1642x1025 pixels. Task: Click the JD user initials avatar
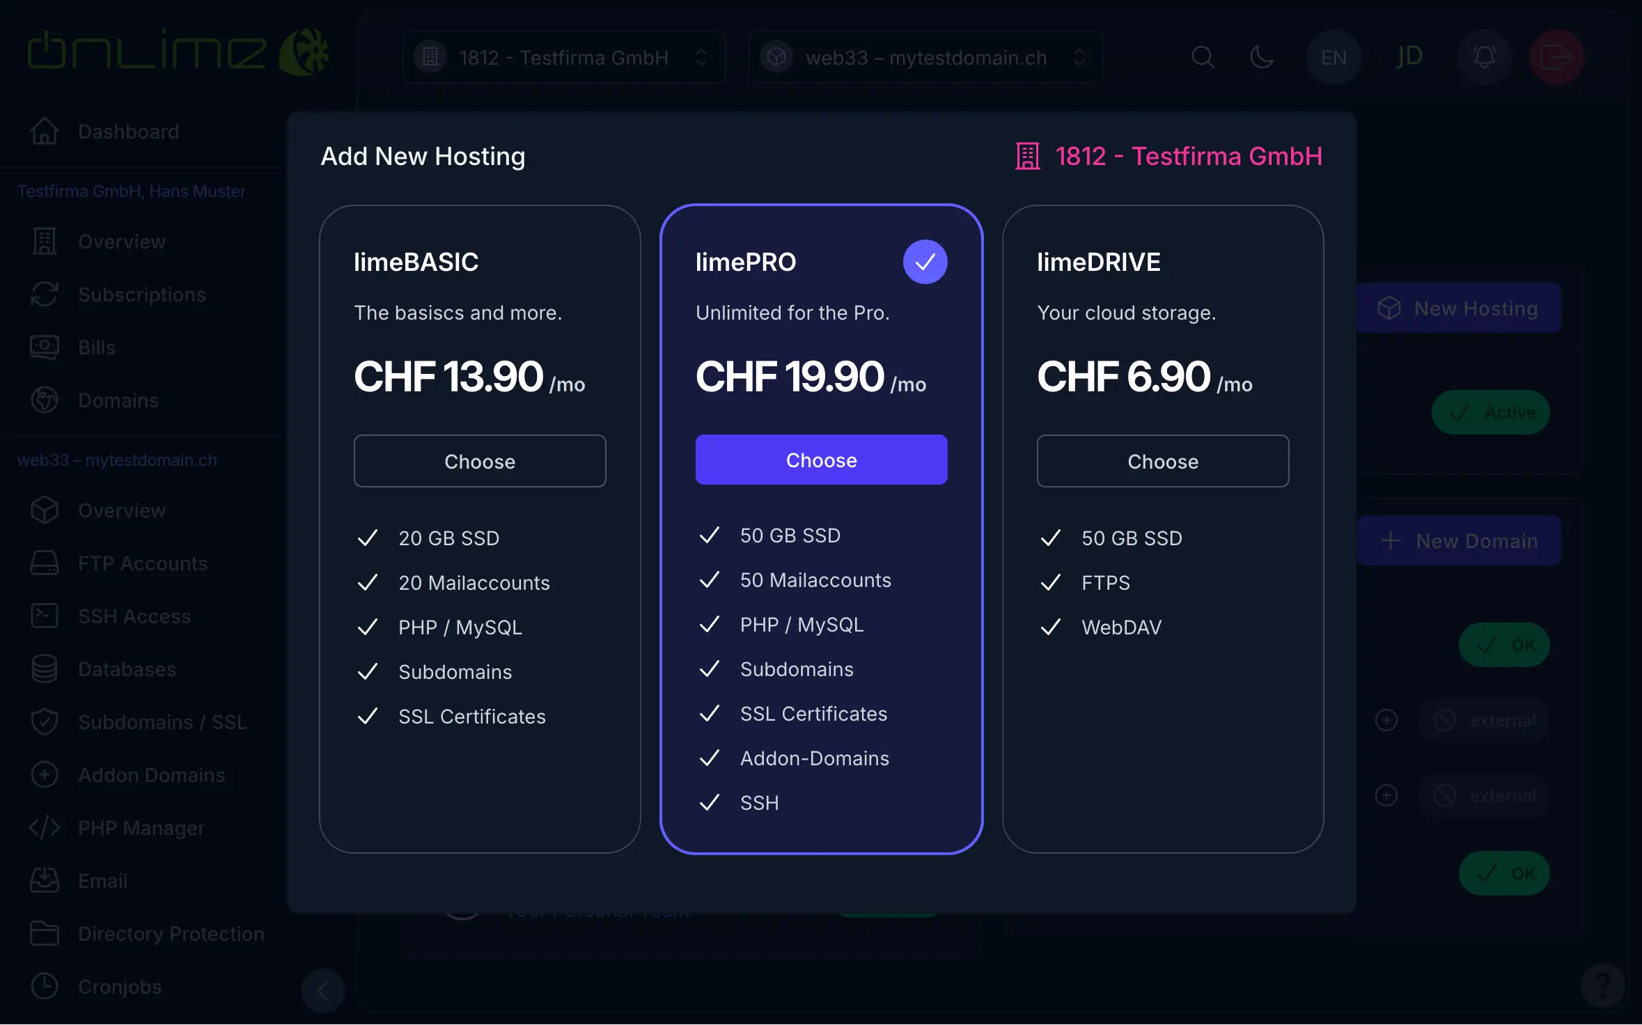[1409, 57]
